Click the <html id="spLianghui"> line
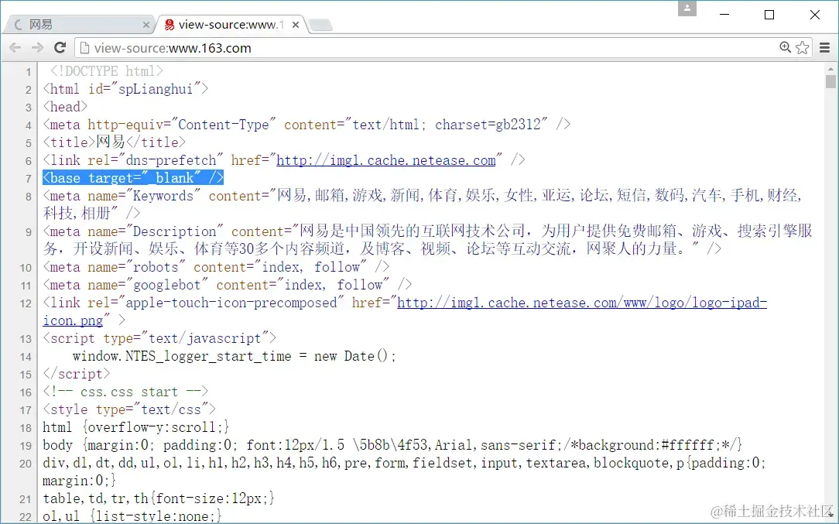 pyautogui.click(x=125, y=89)
